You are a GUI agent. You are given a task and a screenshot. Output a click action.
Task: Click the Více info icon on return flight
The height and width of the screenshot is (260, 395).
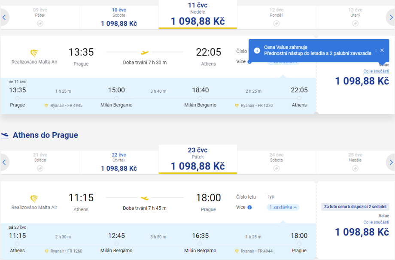(249, 207)
